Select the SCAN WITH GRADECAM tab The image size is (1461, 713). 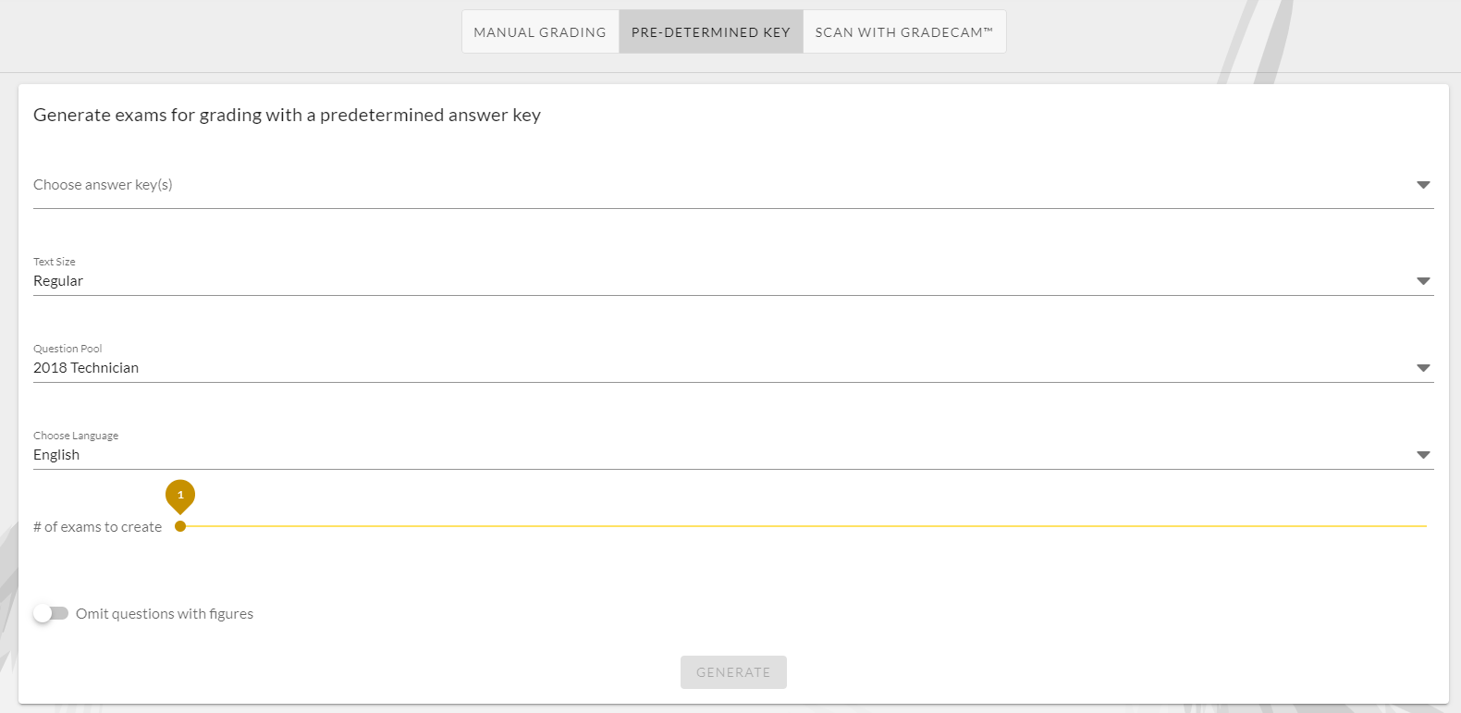point(903,31)
